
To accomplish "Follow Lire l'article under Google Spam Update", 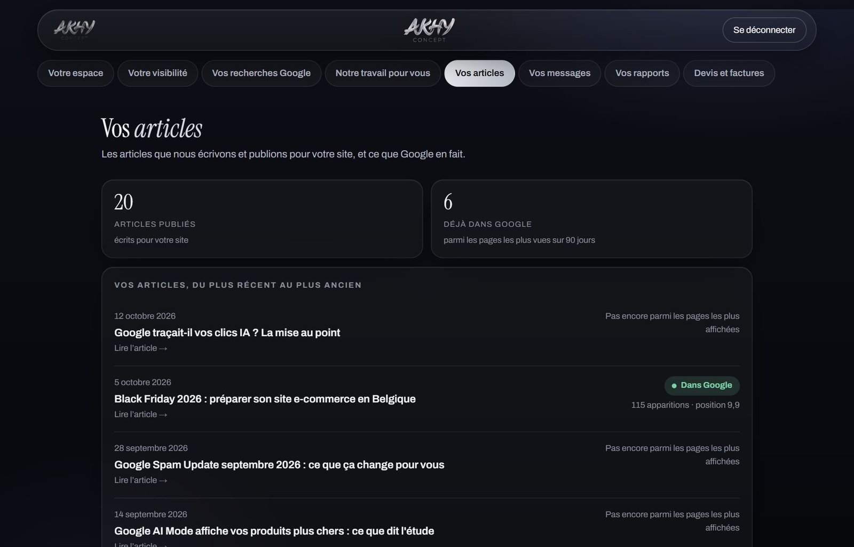I will 141,480.
